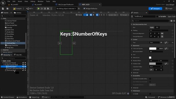This screenshot has height=99, width=176.
Task: Open the Debug menu
Action: (33, 1)
